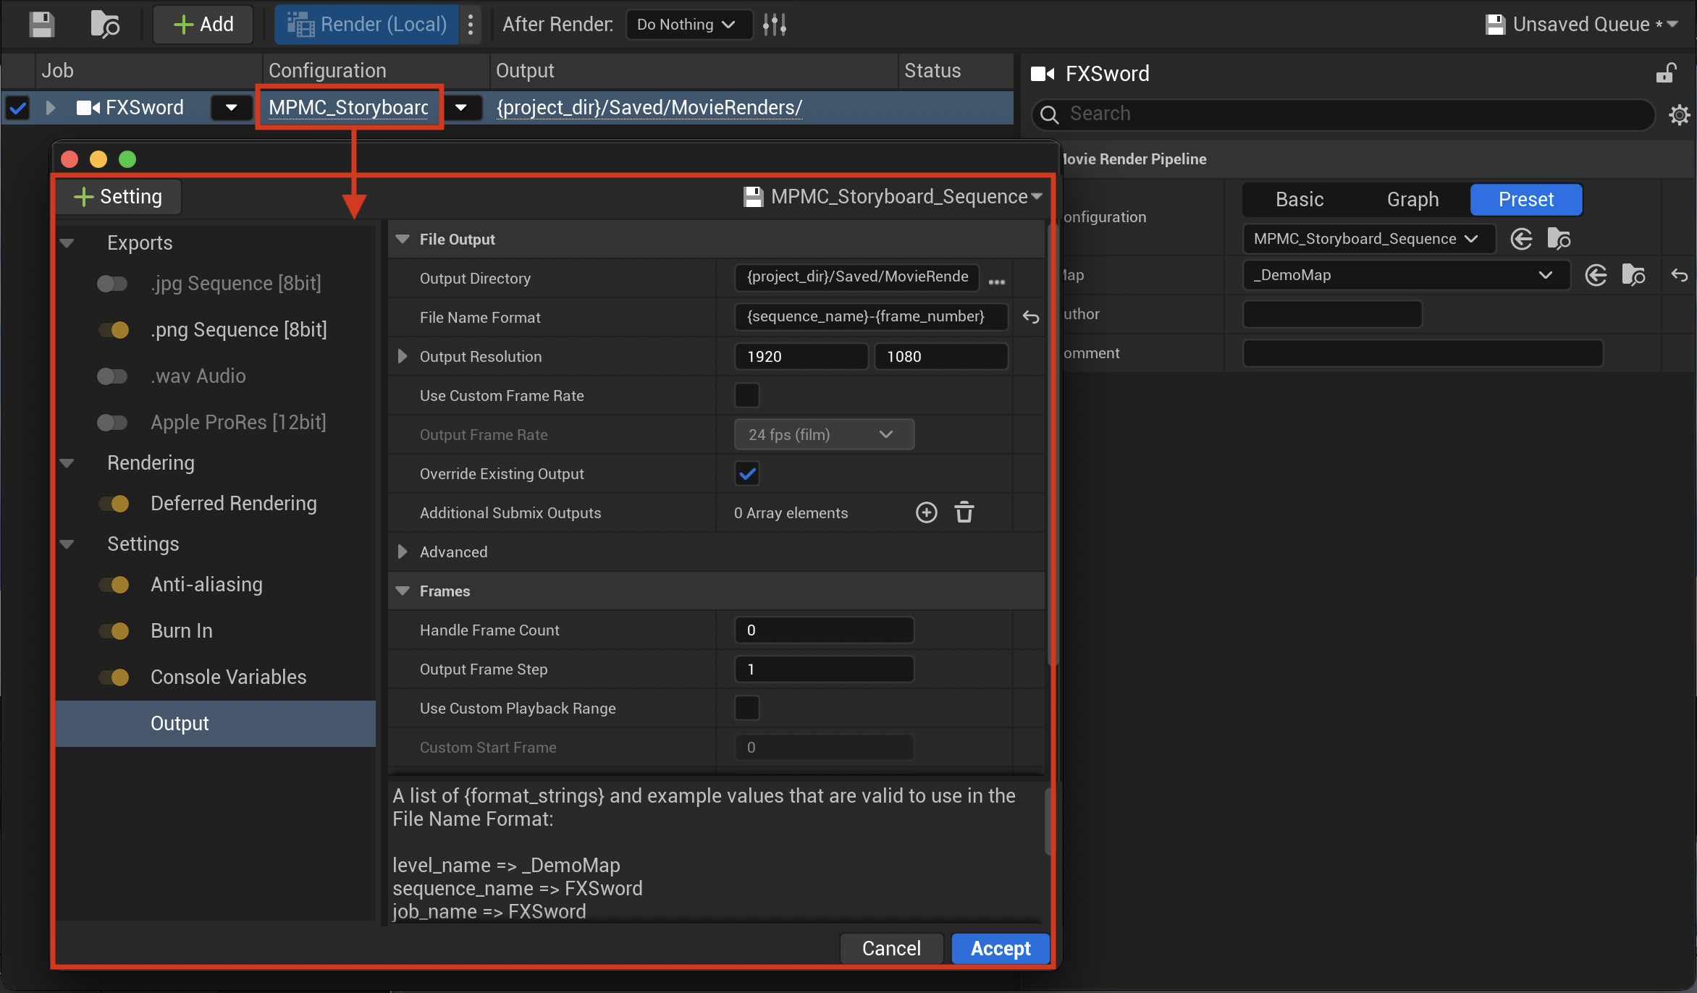1697x993 pixels.
Task: Select Output in settings list
Action: pyautogui.click(x=215, y=724)
